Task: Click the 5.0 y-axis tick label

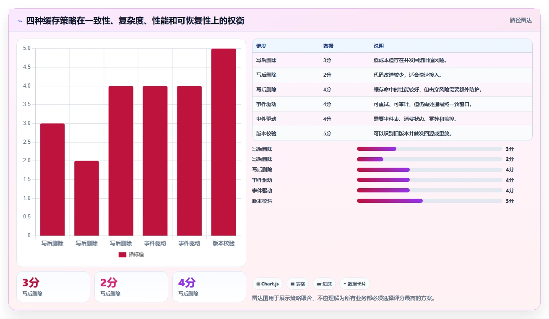Action: (x=27, y=48)
